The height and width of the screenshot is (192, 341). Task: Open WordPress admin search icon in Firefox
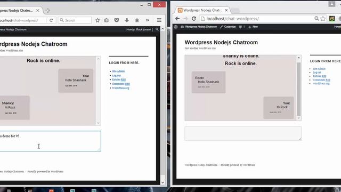(157, 29)
